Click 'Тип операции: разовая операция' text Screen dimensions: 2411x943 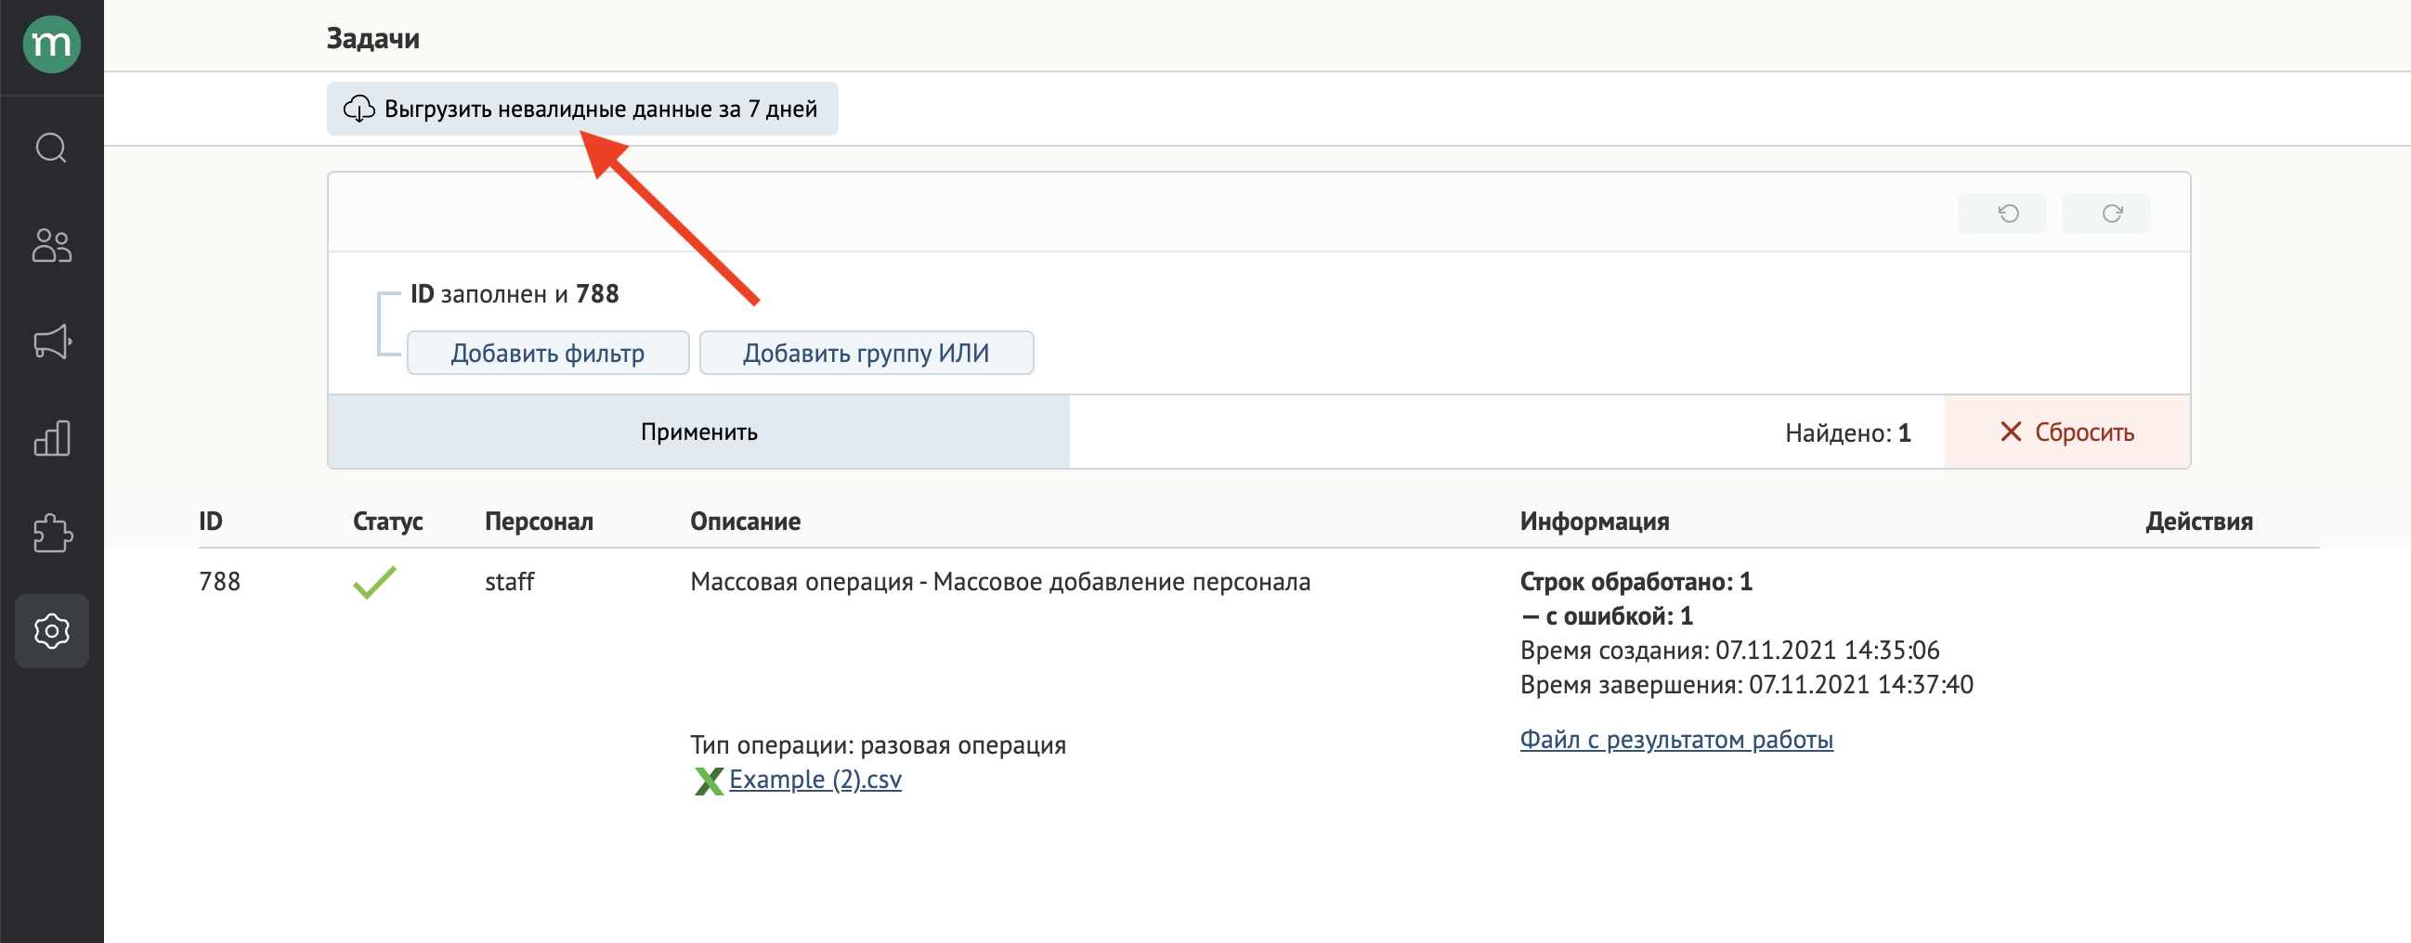(x=878, y=745)
